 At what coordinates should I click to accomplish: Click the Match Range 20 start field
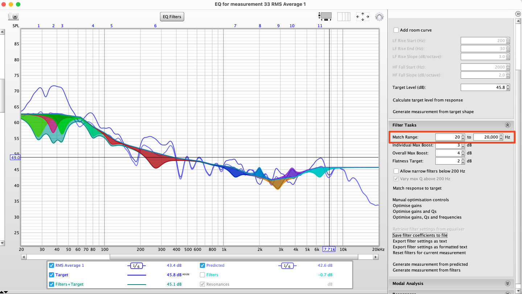448,137
